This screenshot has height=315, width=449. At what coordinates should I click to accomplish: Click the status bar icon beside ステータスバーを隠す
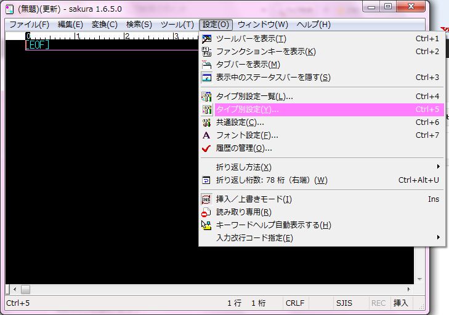(206, 78)
